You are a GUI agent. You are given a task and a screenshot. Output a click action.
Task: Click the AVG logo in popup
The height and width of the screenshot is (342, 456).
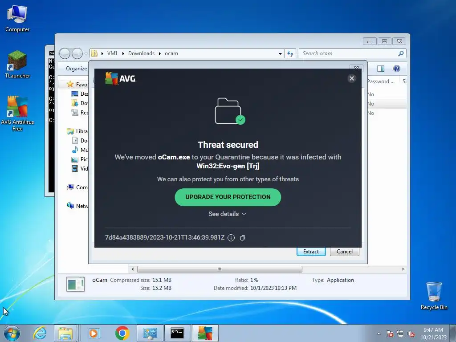click(x=120, y=78)
